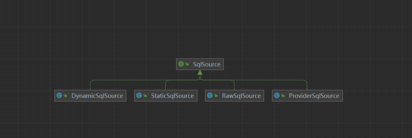This screenshot has width=412, height=138.
Task: Click the class icon on DynamicSqlSource node
Action: pyautogui.click(x=59, y=96)
